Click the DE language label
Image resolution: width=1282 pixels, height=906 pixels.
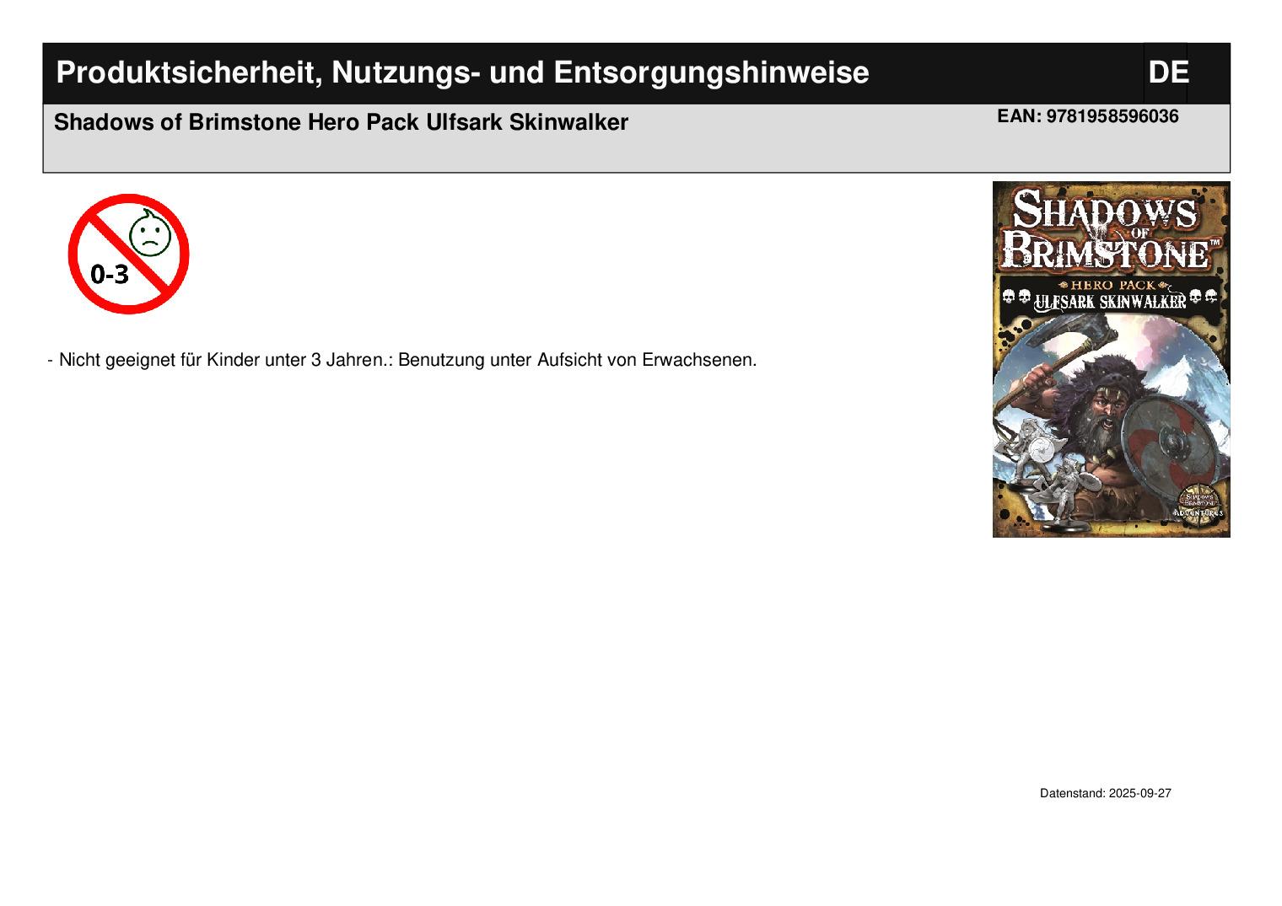tap(1168, 72)
